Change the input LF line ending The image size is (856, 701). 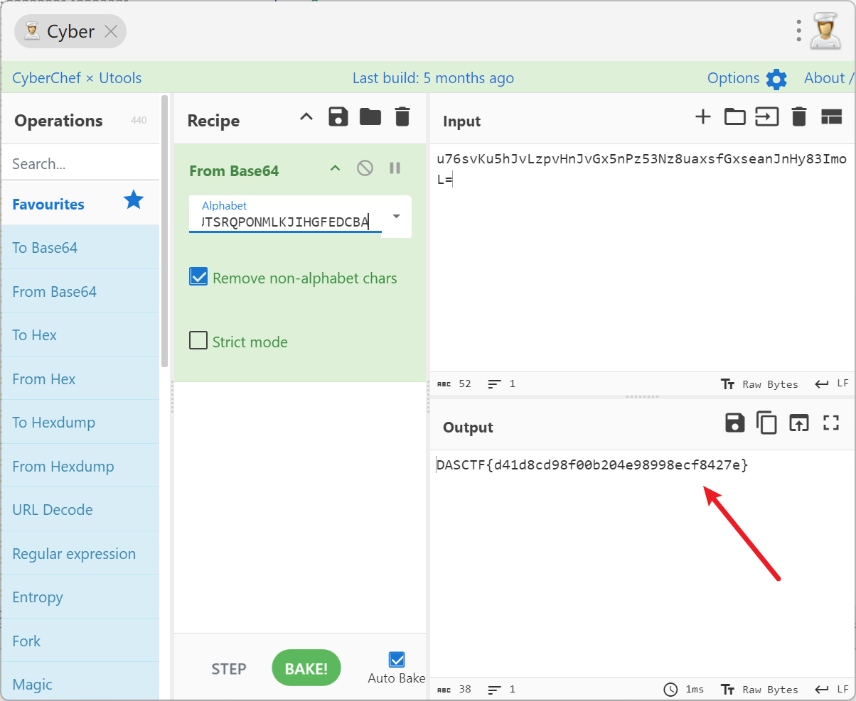point(833,384)
